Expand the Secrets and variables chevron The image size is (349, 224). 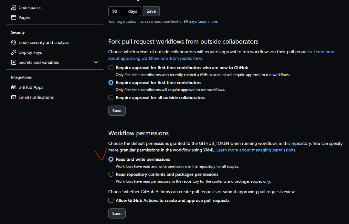(x=96, y=62)
